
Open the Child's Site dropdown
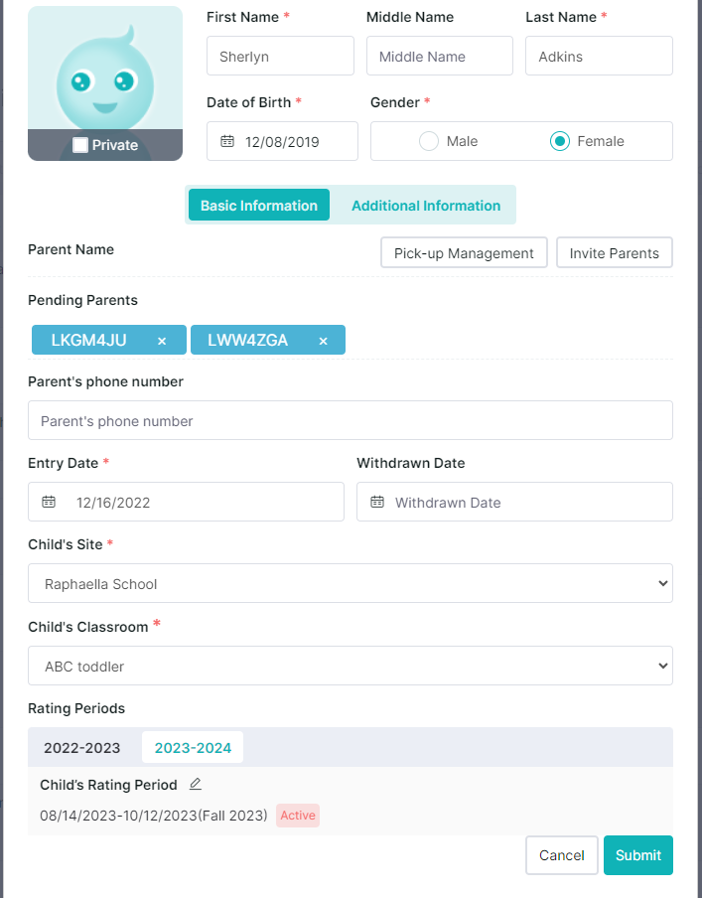[x=351, y=583]
